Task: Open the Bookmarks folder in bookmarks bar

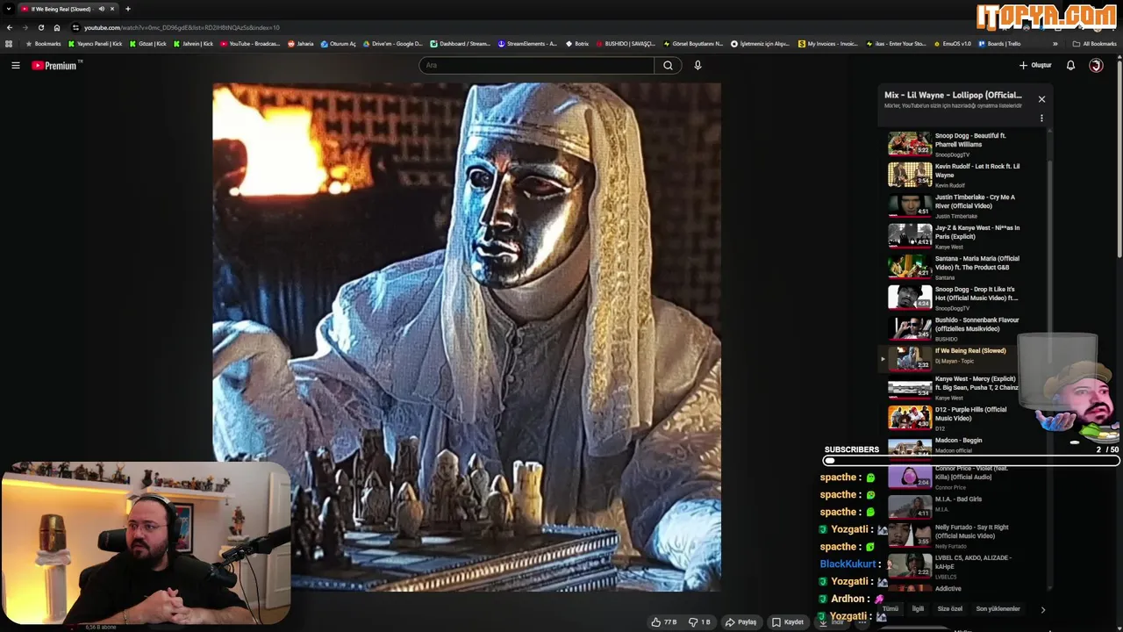Action: 44,44
